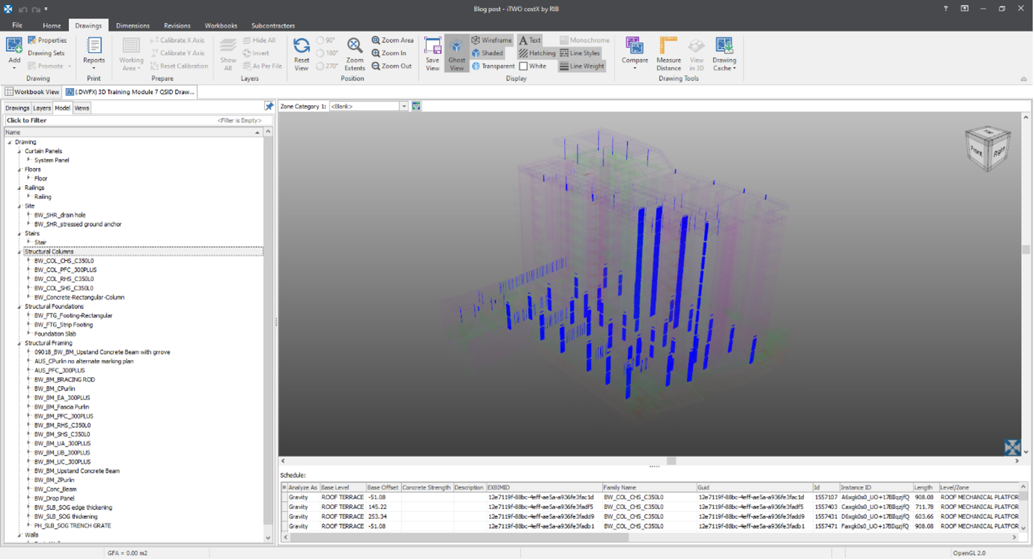This screenshot has width=1034, height=560.
Task: Click the Save View icon
Action: (x=432, y=46)
